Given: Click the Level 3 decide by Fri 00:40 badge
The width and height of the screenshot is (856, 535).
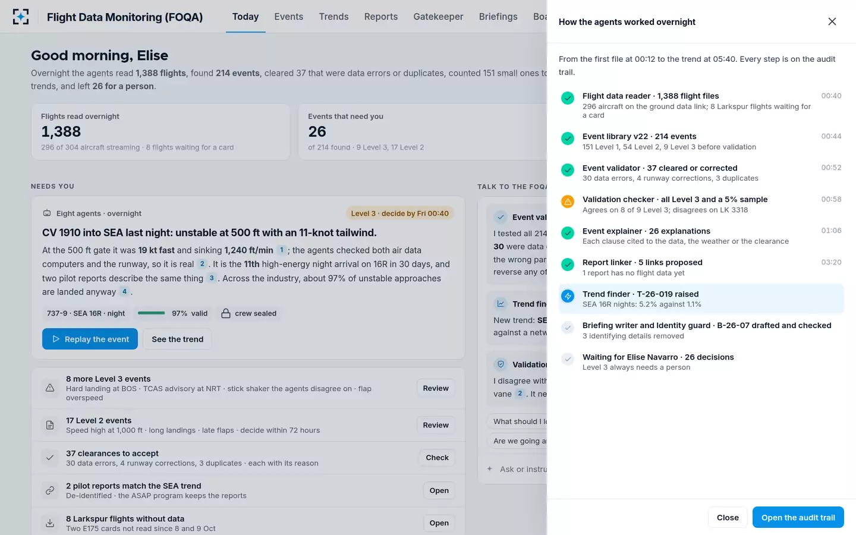Looking at the screenshot, I should click(x=400, y=213).
